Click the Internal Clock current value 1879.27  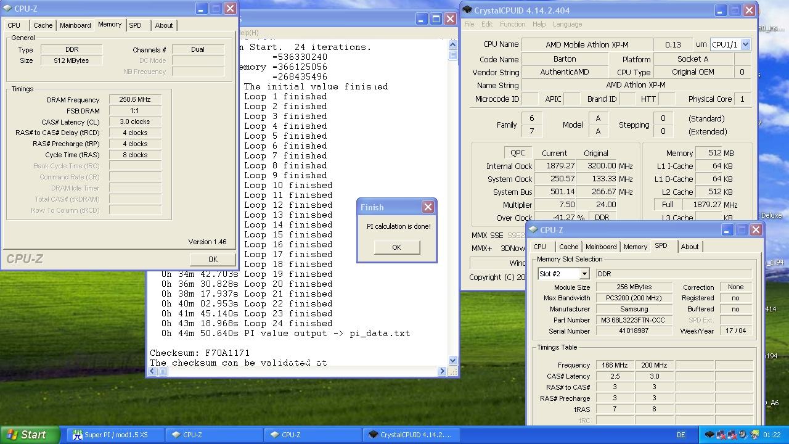555,166
